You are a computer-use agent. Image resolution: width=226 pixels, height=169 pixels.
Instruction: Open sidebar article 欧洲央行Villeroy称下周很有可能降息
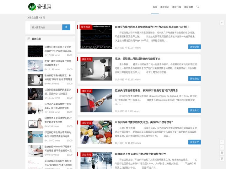coord(58,148)
